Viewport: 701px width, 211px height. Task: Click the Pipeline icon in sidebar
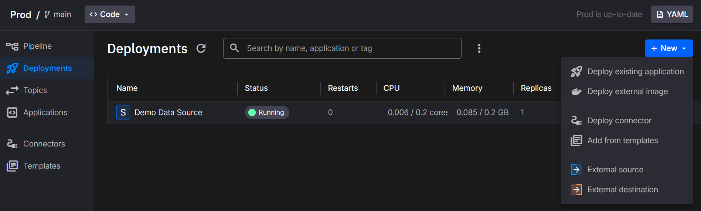point(12,46)
